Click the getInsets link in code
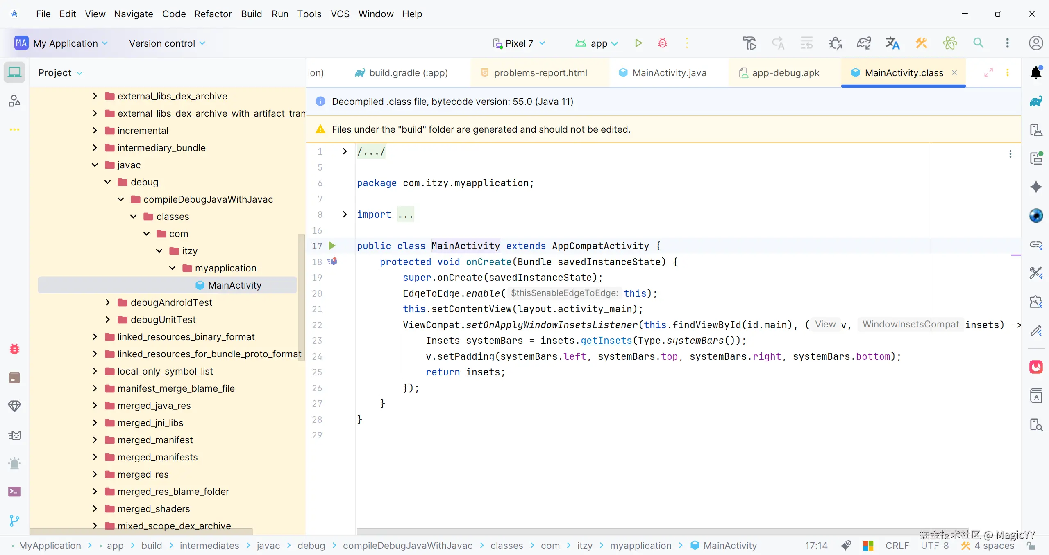Viewport: 1049px width, 555px height. [606, 341]
